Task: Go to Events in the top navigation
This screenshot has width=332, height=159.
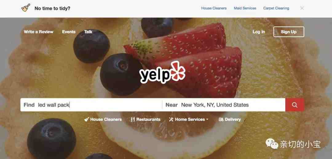Action: click(x=69, y=32)
